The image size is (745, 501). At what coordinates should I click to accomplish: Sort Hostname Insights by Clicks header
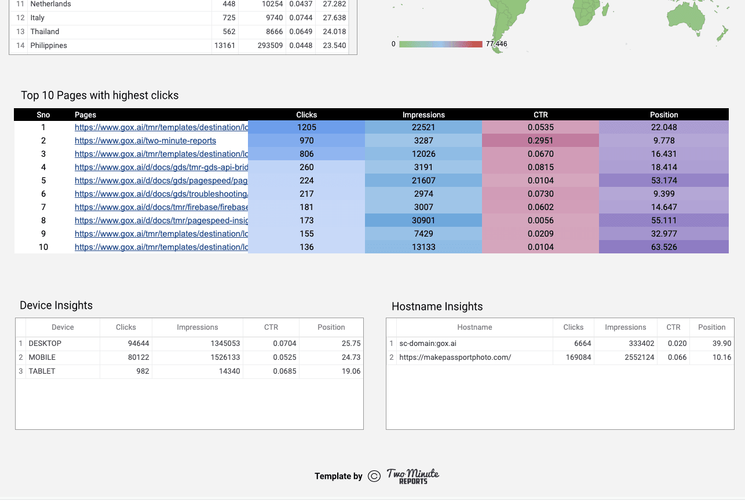click(574, 327)
